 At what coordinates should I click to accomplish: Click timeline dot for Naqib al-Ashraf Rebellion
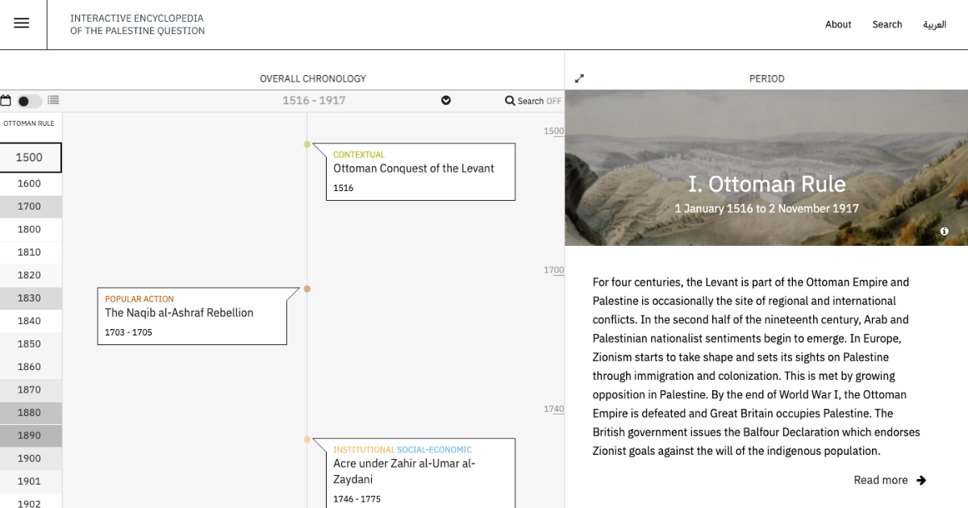[x=307, y=289]
